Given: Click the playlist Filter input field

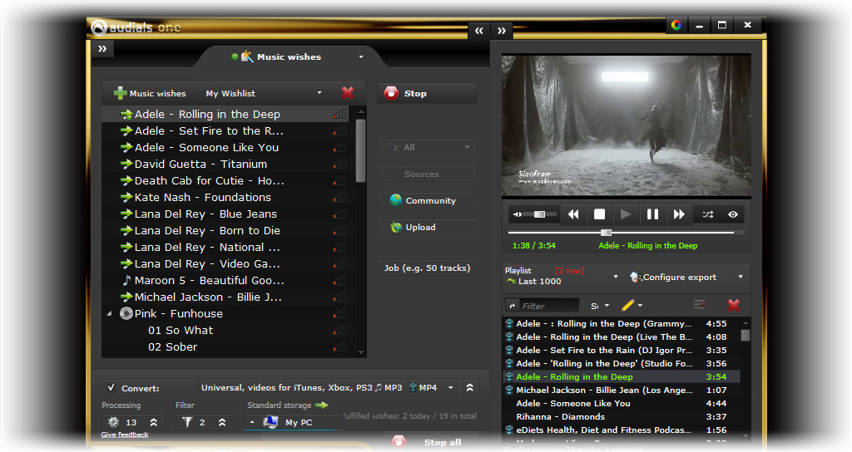Looking at the screenshot, I should pyautogui.click(x=548, y=306).
